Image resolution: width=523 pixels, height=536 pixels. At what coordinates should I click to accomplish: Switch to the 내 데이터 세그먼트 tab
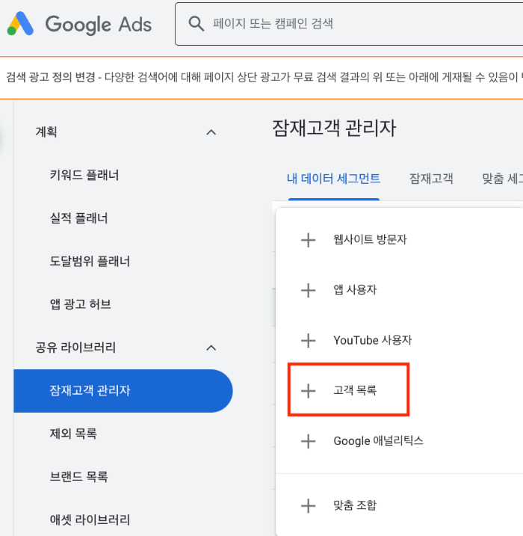[334, 179]
